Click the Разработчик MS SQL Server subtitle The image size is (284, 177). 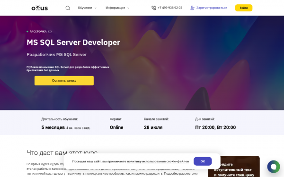[57, 55]
